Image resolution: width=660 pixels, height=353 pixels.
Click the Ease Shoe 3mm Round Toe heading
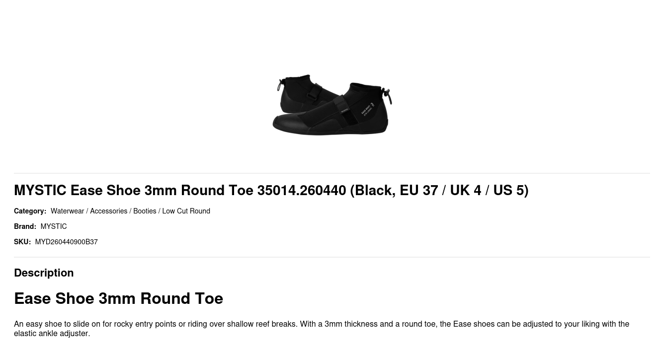click(x=118, y=298)
